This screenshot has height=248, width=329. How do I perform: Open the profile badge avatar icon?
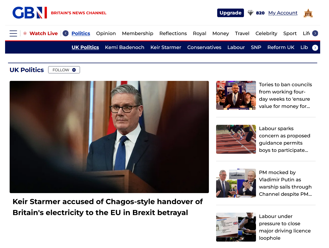[308, 13]
